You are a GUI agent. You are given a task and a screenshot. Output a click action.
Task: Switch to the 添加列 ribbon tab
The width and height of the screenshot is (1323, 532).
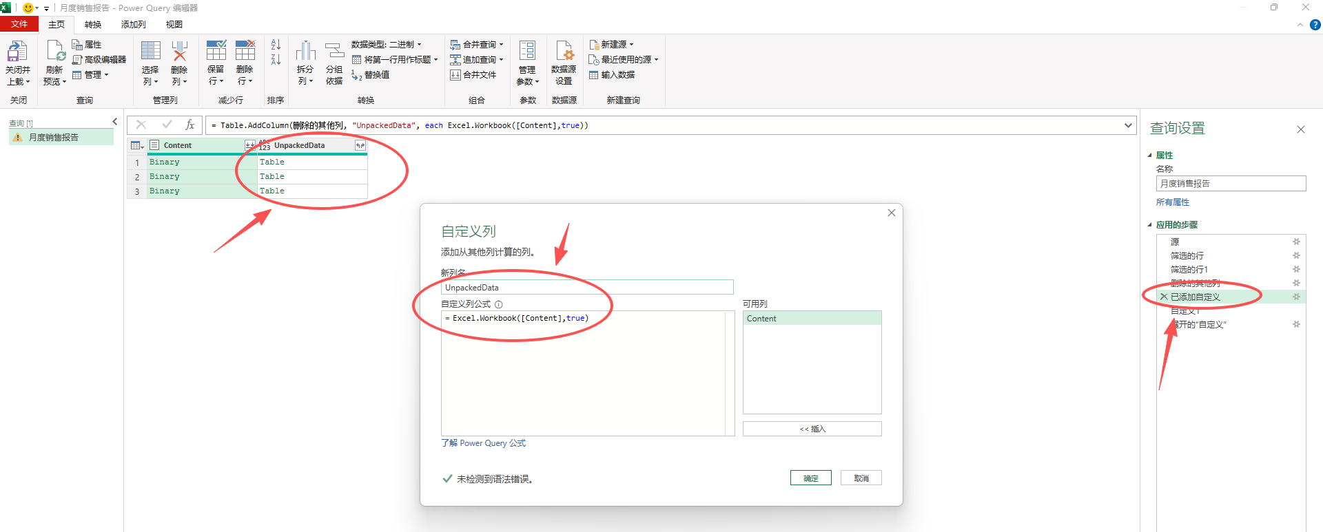[x=133, y=25]
